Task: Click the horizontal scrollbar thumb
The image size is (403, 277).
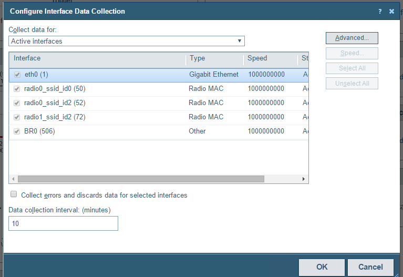Action: (x=141, y=179)
